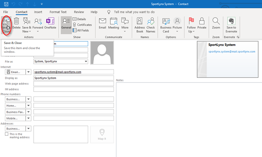Open address type dropdown arrow
Viewport: 262px width, 157px height.
click(x=28, y=128)
